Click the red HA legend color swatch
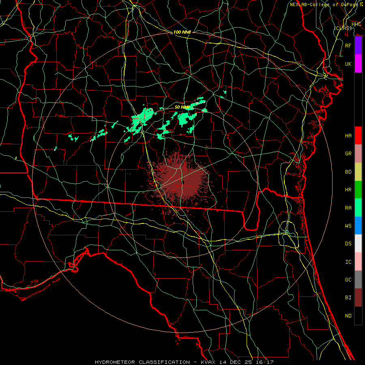Screen dimensions: 365x365 [x=358, y=135]
